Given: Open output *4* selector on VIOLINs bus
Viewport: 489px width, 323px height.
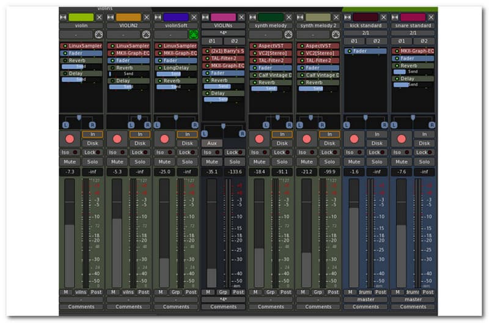Looking at the screenshot, I should click(223, 299).
